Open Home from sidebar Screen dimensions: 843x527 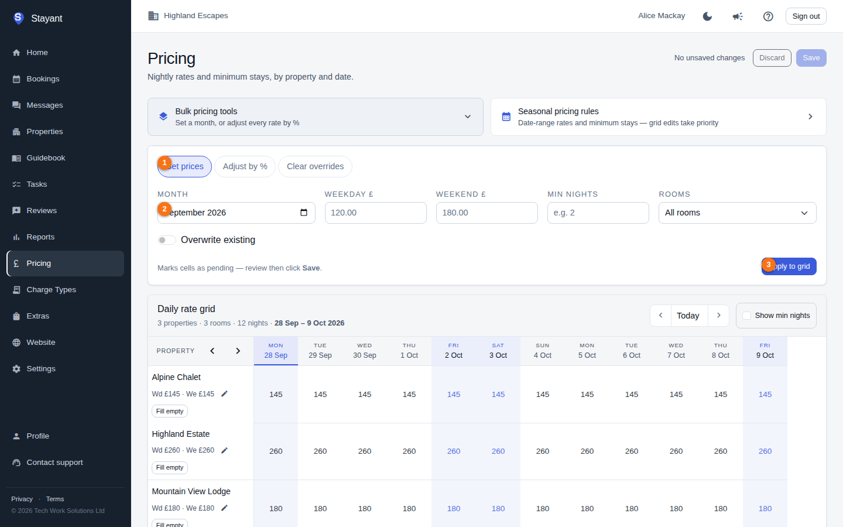point(65,53)
